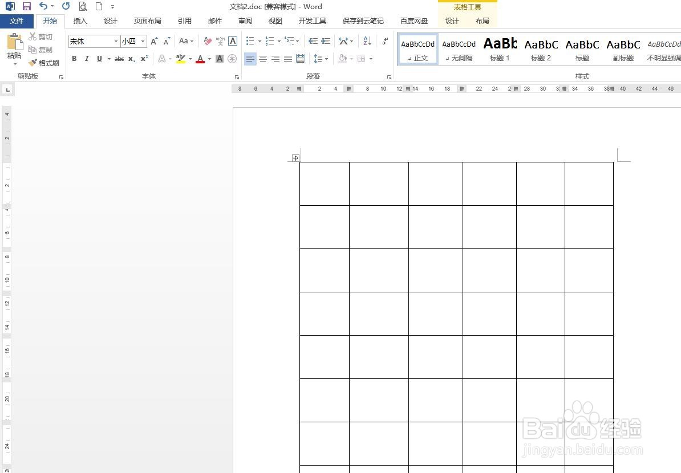
Task: Switch to the 插入 (Insert) tab
Action: coord(80,21)
